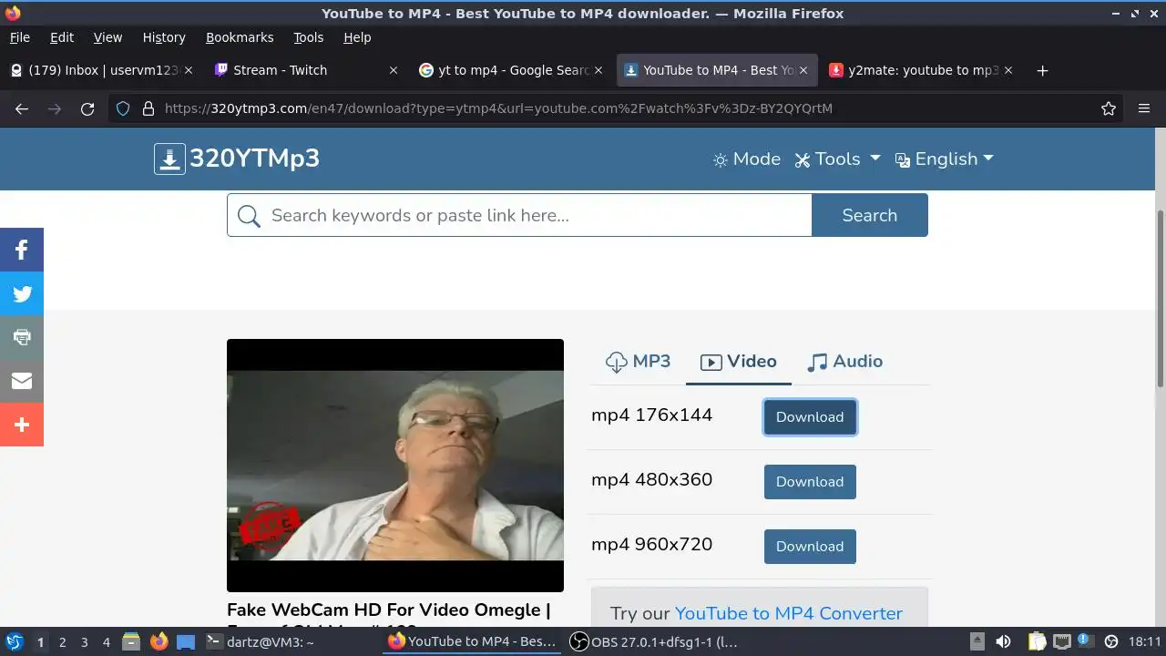The image size is (1166, 656).
Task: Click the OBS tray icon beside clock
Action: pos(1110,641)
